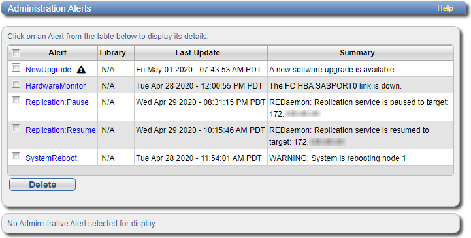Open the Replication:Resume alert link
471x238 pixels.
(x=61, y=130)
